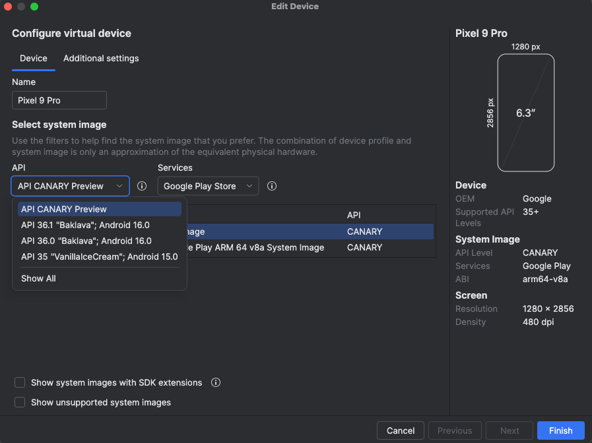
Task: Switch to the Additional settings tab
Action: point(100,59)
